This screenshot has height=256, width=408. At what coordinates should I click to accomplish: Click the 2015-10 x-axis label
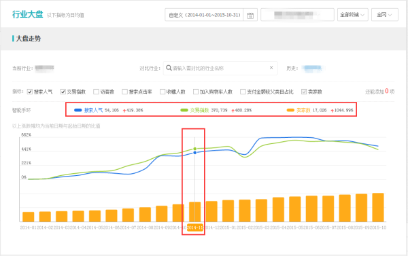click(x=378, y=227)
